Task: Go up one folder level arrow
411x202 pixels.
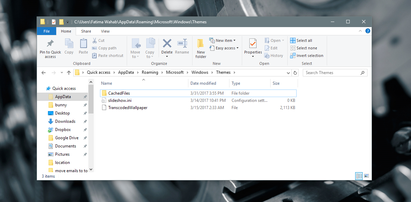Action: (69, 73)
